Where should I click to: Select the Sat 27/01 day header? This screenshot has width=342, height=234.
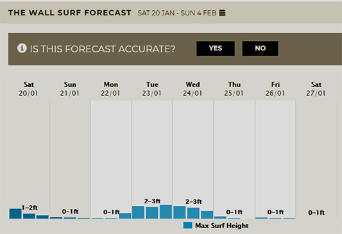point(316,89)
